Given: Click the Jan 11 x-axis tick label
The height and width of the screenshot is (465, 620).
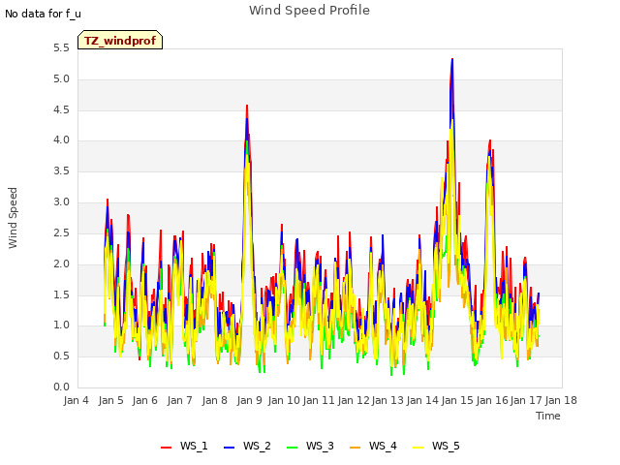Looking at the screenshot, I should click(x=319, y=400).
